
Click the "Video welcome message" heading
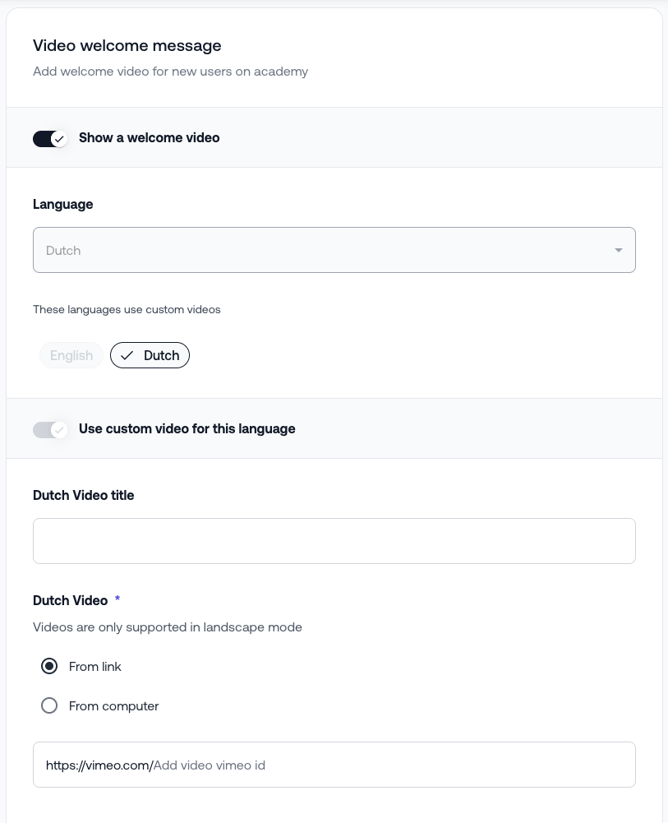point(127,45)
